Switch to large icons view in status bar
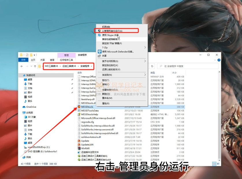This screenshot has width=242, height=179. 218,164
